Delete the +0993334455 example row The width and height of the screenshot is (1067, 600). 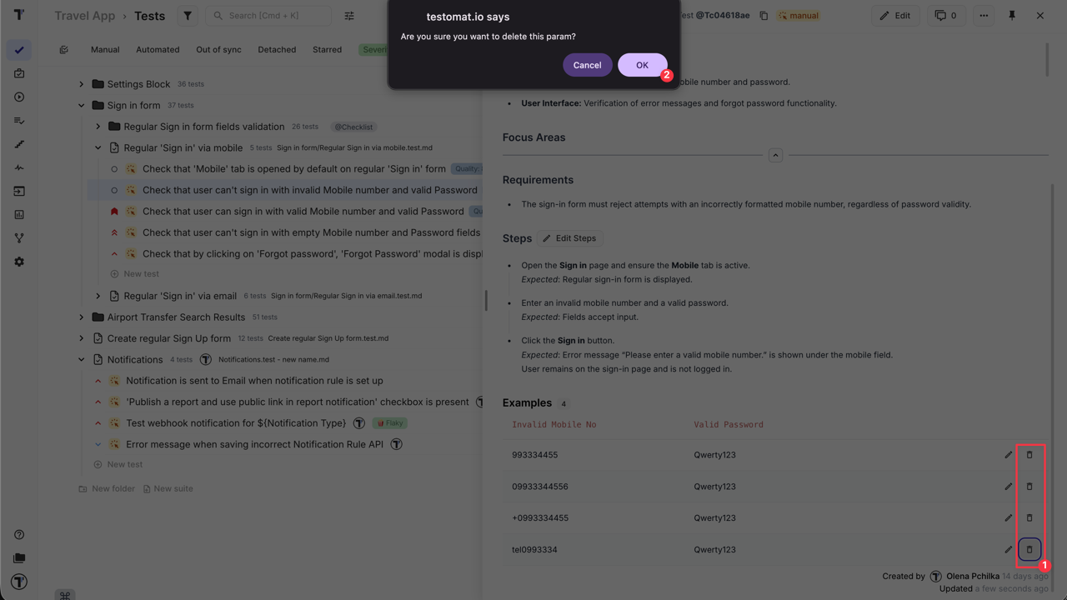pyautogui.click(x=1029, y=517)
